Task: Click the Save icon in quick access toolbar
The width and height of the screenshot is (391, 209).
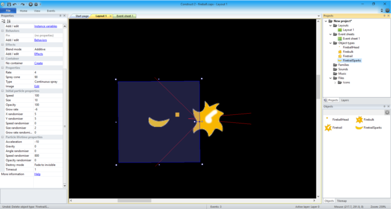Action: pos(9,4)
